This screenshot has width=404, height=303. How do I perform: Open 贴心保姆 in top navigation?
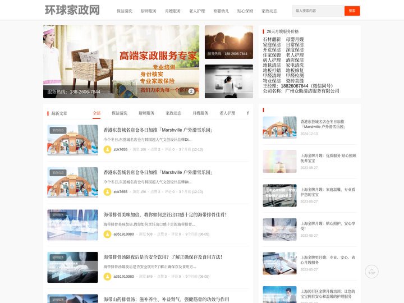[x=245, y=11]
